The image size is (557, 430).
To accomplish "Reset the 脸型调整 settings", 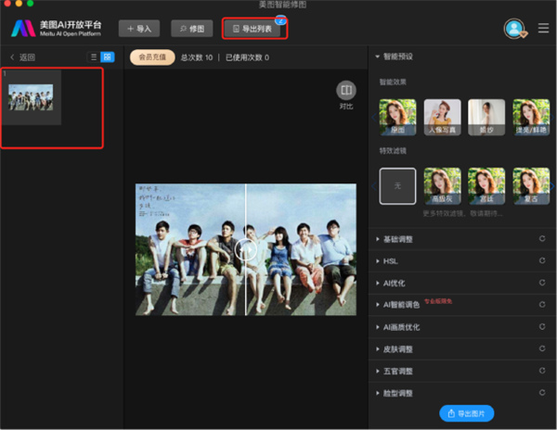I will [x=542, y=392].
